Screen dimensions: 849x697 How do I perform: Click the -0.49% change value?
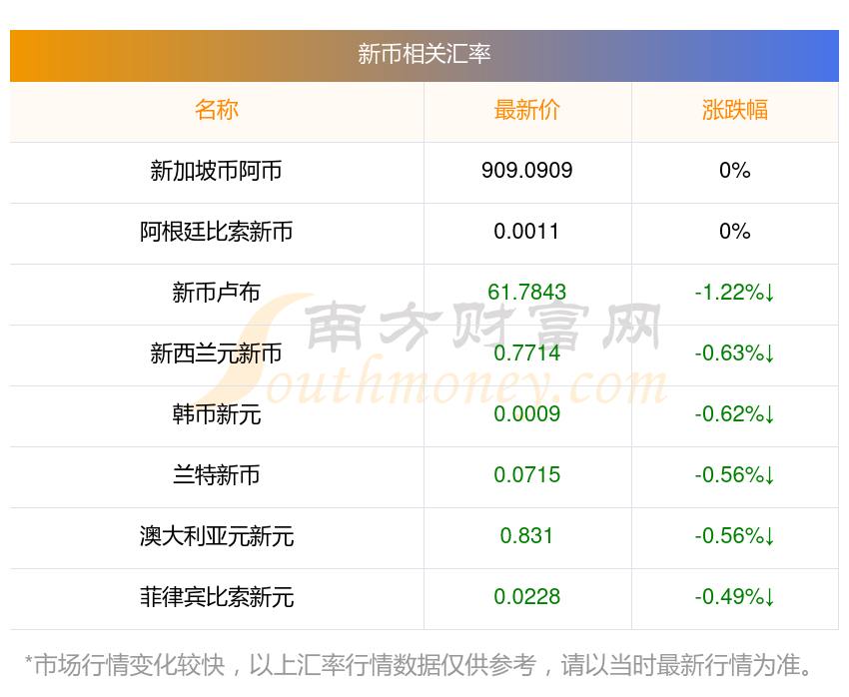[x=735, y=597]
